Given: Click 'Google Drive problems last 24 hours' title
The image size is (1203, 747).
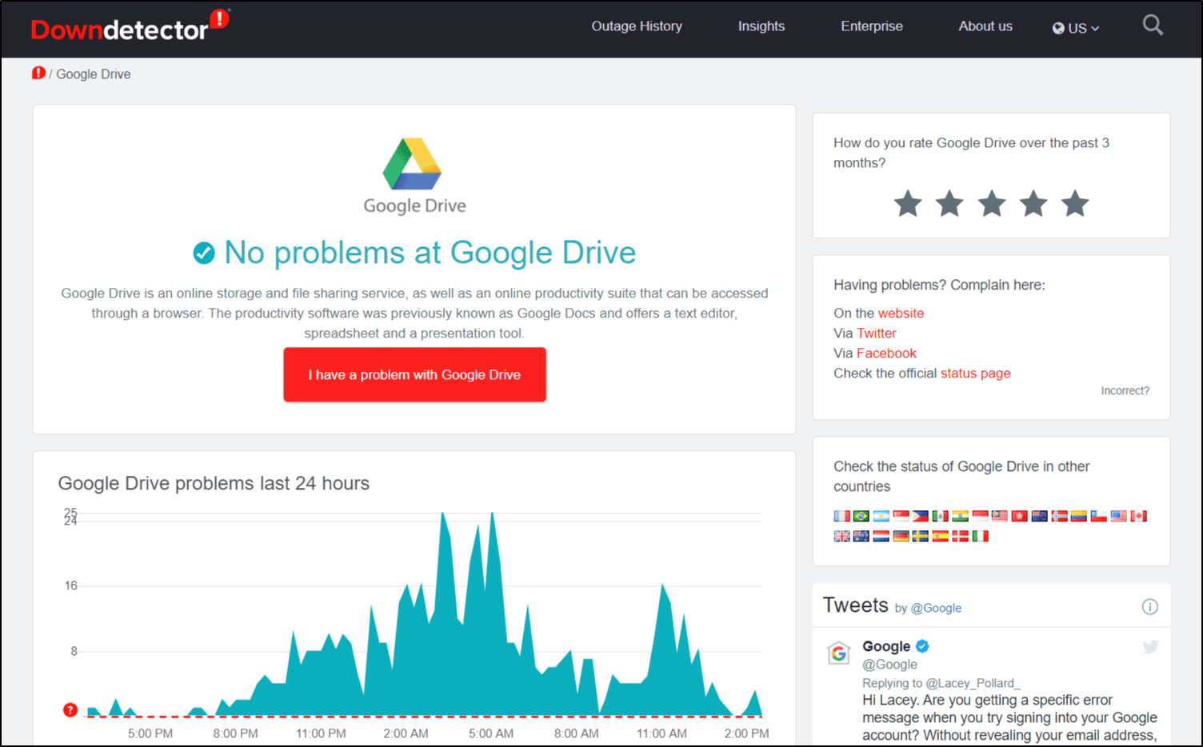Looking at the screenshot, I should (x=214, y=483).
